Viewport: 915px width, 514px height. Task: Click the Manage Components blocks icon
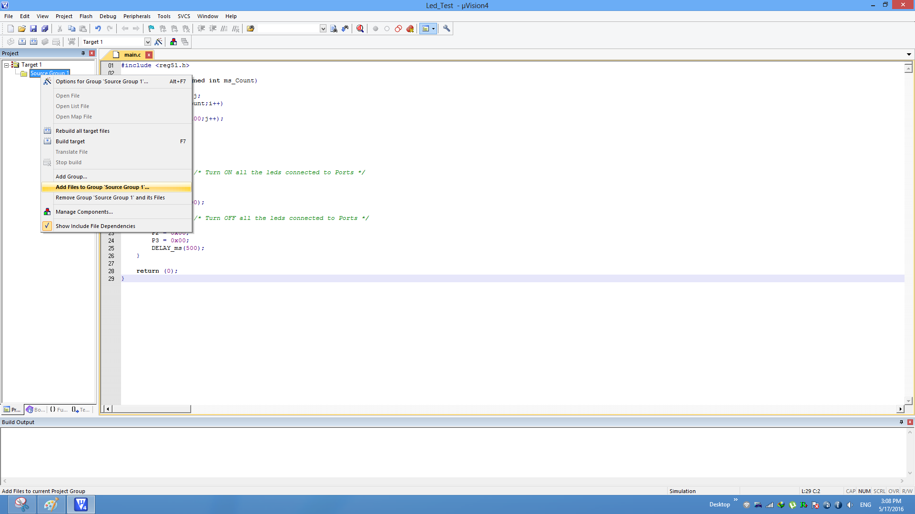(x=173, y=42)
